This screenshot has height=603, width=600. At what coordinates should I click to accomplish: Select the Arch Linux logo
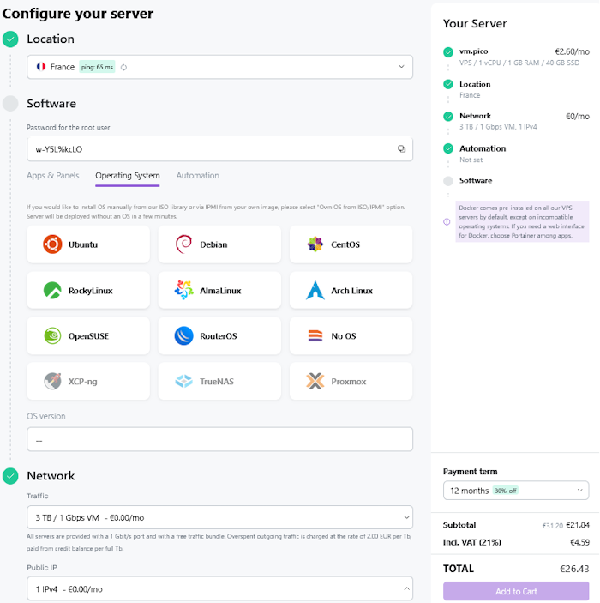315,291
